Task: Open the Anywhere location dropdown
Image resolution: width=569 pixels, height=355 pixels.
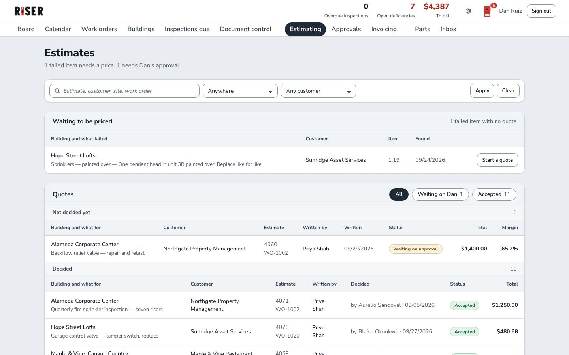Action: point(240,91)
